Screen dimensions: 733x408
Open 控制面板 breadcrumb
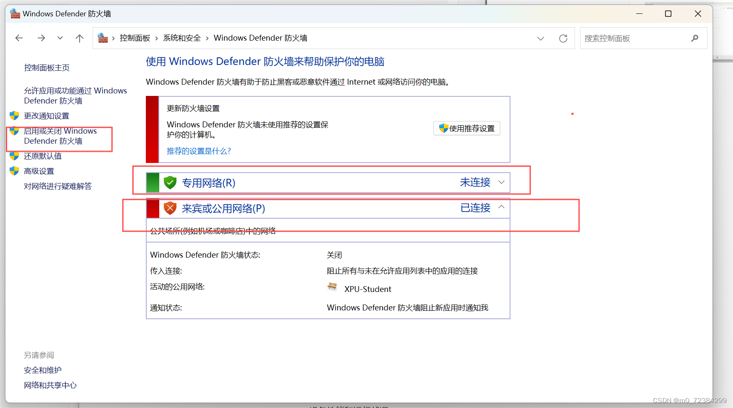click(135, 38)
